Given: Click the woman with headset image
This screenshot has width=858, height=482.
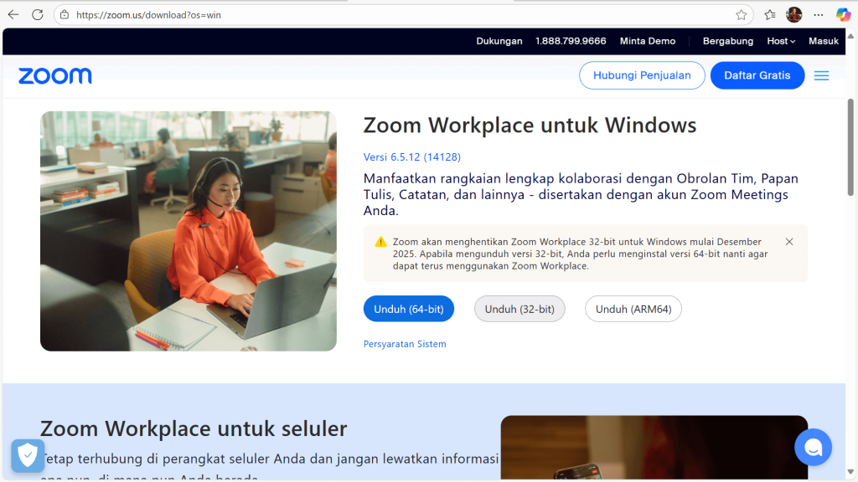Looking at the screenshot, I should click(x=189, y=231).
